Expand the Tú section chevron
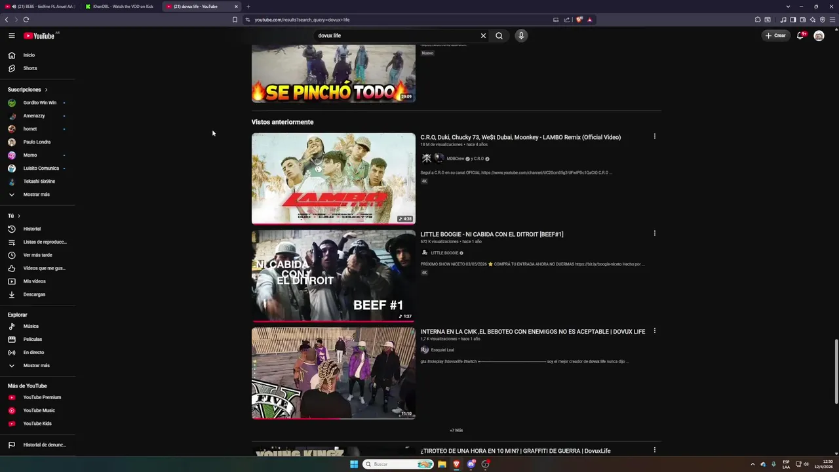The image size is (839, 472). click(19, 216)
